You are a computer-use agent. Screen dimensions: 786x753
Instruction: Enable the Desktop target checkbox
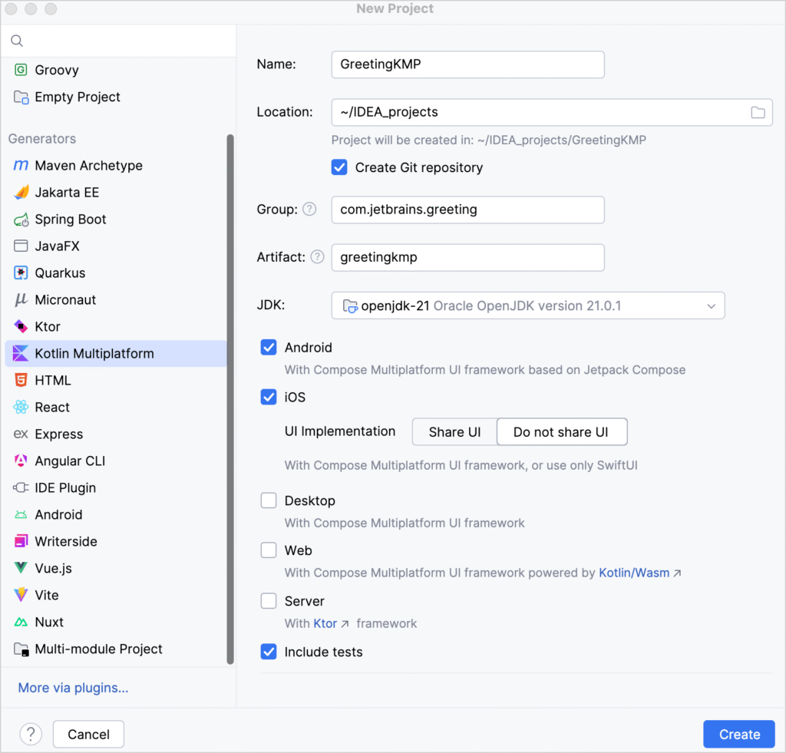pos(269,500)
